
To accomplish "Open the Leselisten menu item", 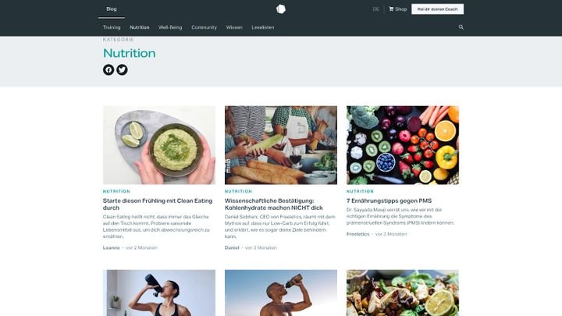I will (x=263, y=27).
